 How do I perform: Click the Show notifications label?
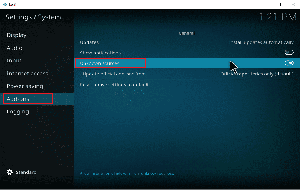tap(100, 53)
